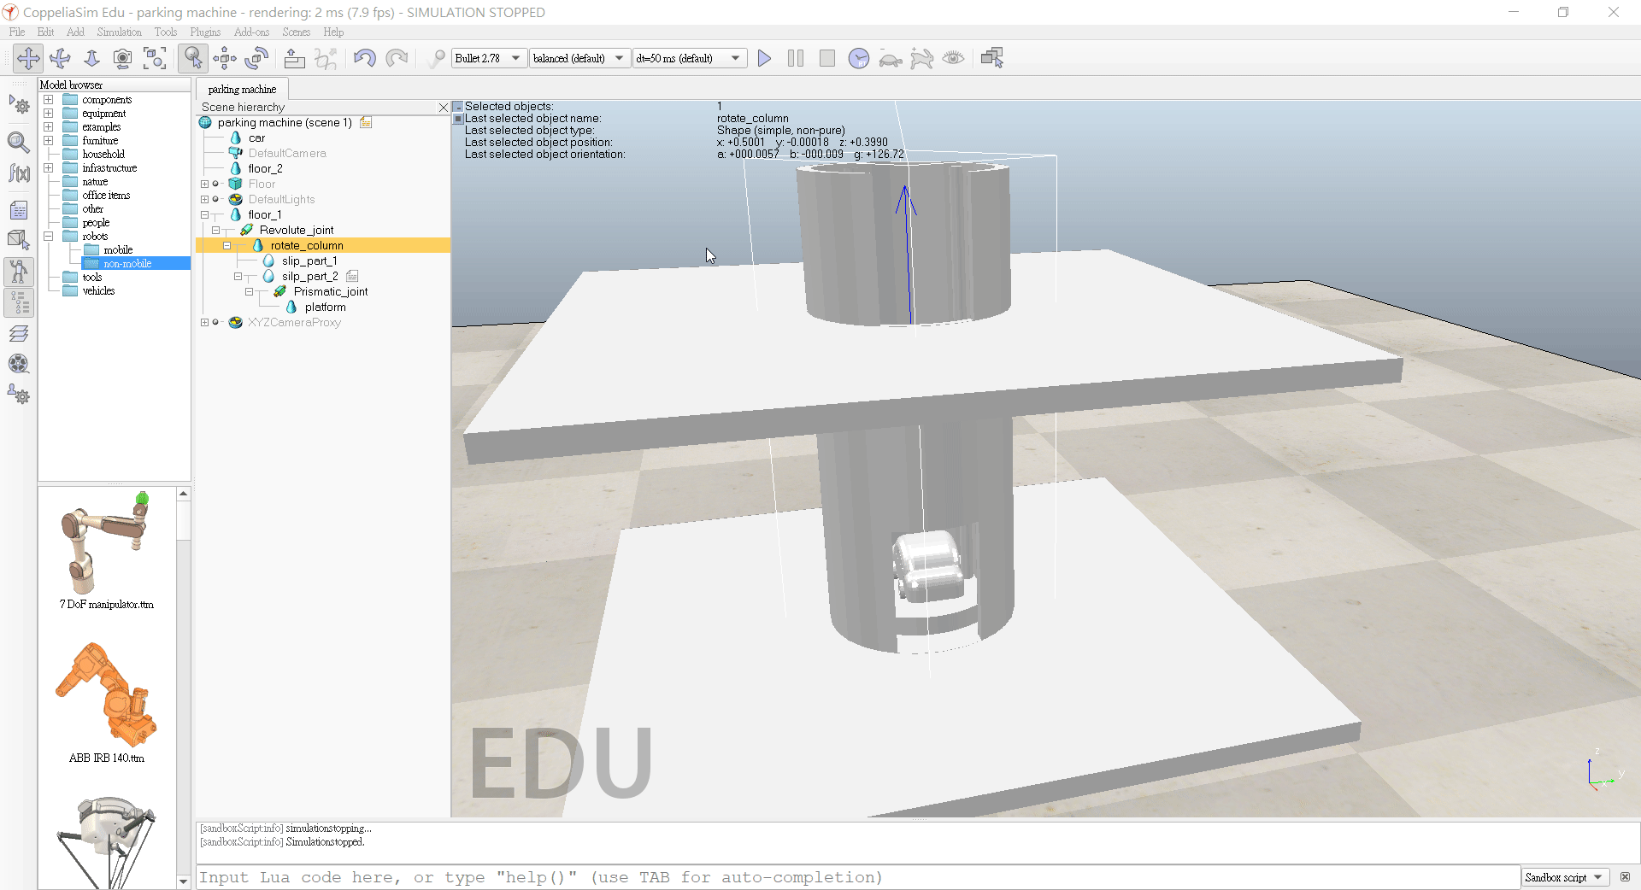
Task: Toggle the model browser robot button
Action: point(19,272)
